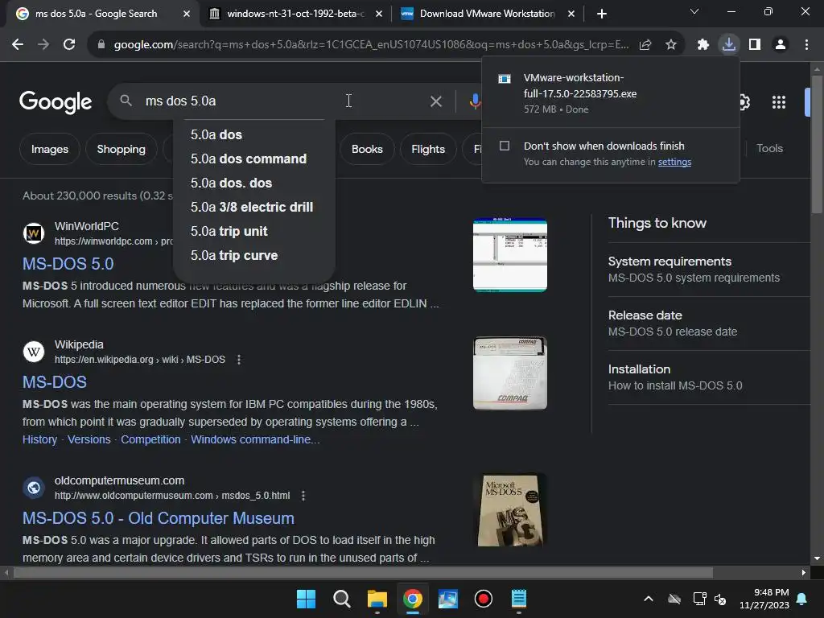Open the Competition sitelink
The height and width of the screenshot is (618, 824).
coord(150,440)
